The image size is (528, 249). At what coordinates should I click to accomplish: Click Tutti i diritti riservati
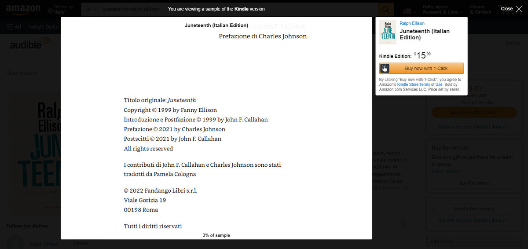tap(153, 226)
